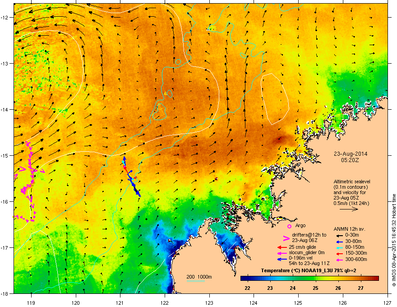
Task: Click the magenta drifter trajectory on map
Action: [x=30, y=181]
